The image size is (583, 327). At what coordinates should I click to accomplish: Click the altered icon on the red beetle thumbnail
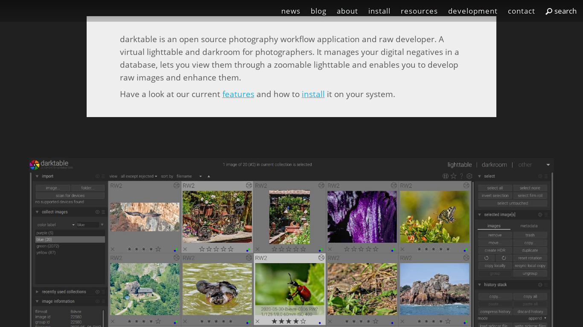[x=321, y=258]
